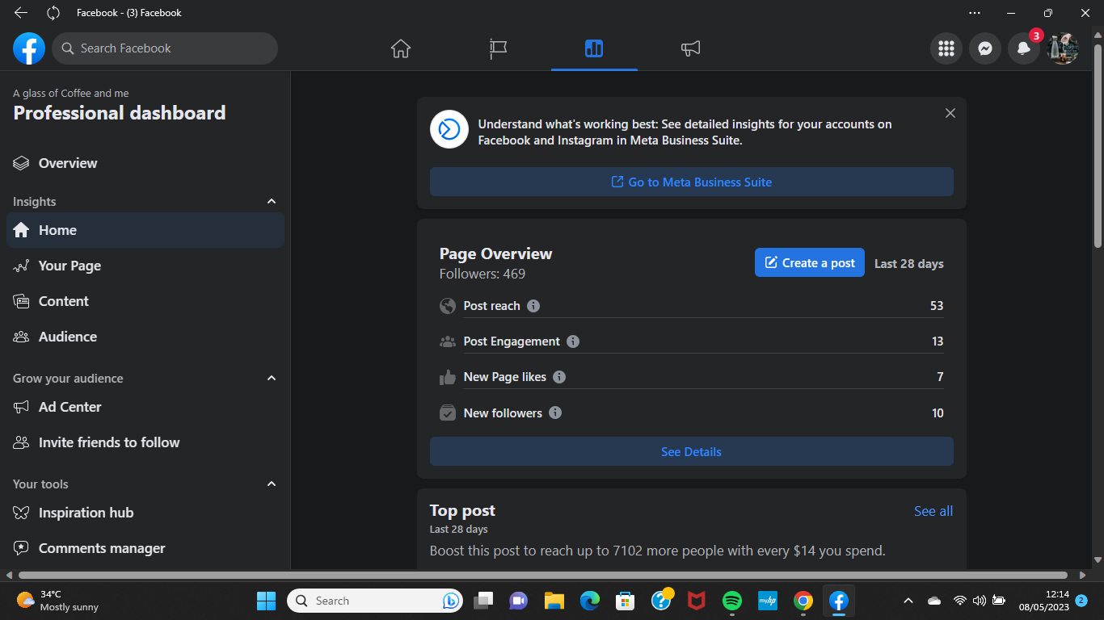
Task: Go to the Home feed tab icon
Action: (401, 48)
